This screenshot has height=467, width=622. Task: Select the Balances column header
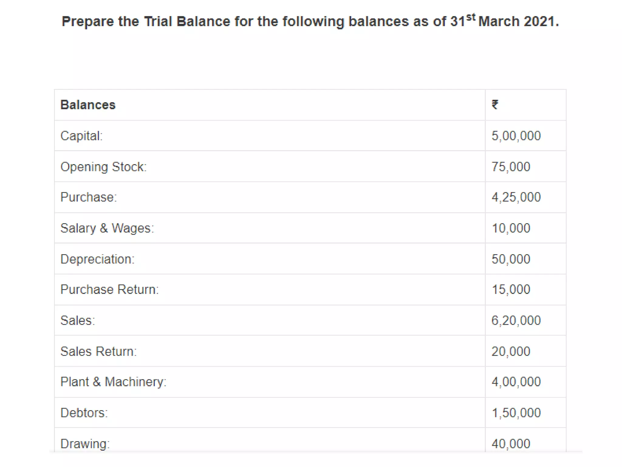point(88,105)
